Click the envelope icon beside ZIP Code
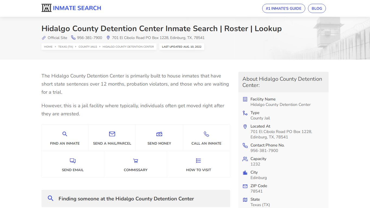Viewport: 370px width, 208px height. (245, 186)
